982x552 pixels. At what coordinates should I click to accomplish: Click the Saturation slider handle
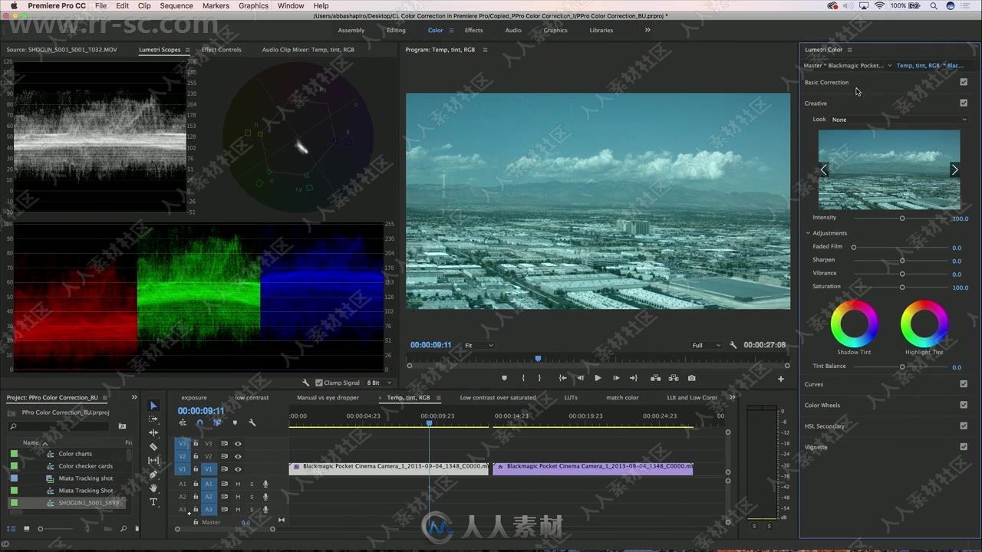coord(902,287)
